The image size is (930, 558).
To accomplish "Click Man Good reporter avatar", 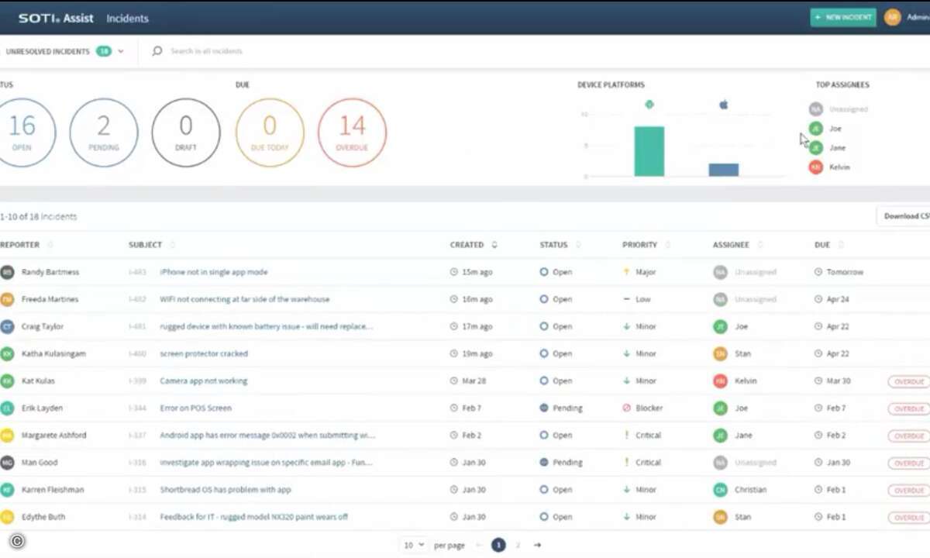I will pyautogui.click(x=7, y=462).
